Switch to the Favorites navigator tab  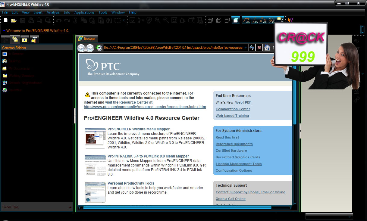tap(25, 39)
